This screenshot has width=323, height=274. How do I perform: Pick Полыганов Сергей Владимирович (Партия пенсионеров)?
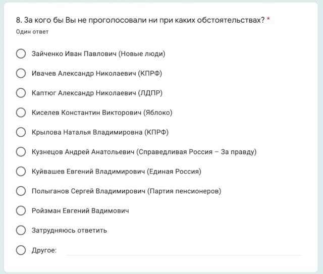coord(21,191)
